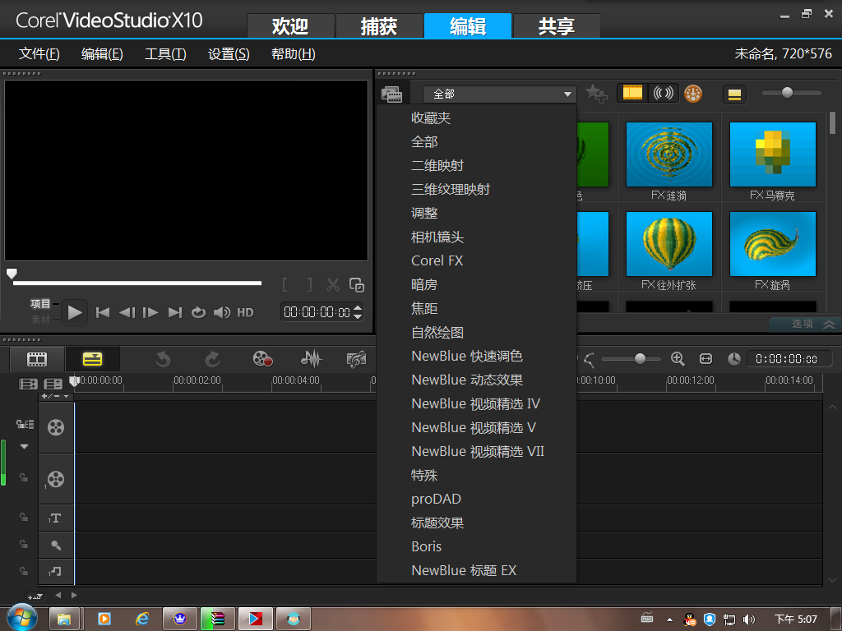Click the preview timecode field
This screenshot has width=842, height=631.
tap(317, 312)
